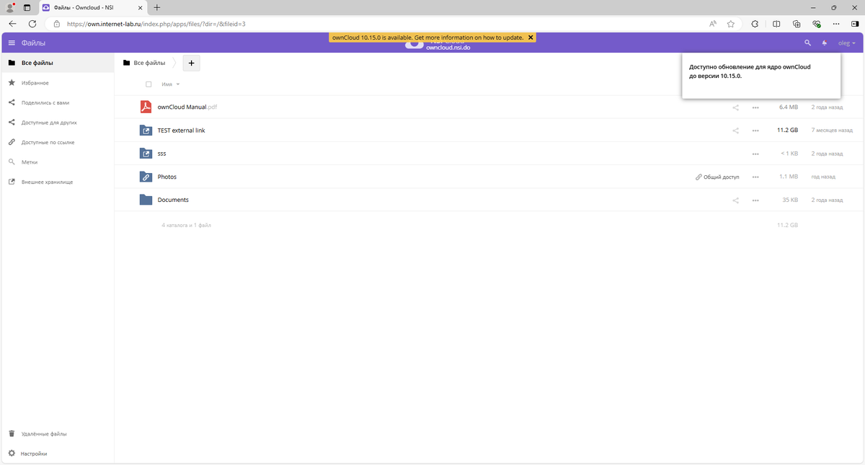Open the browser profile avatar
Viewport: 865px width, 465px height.
[x=10, y=7]
